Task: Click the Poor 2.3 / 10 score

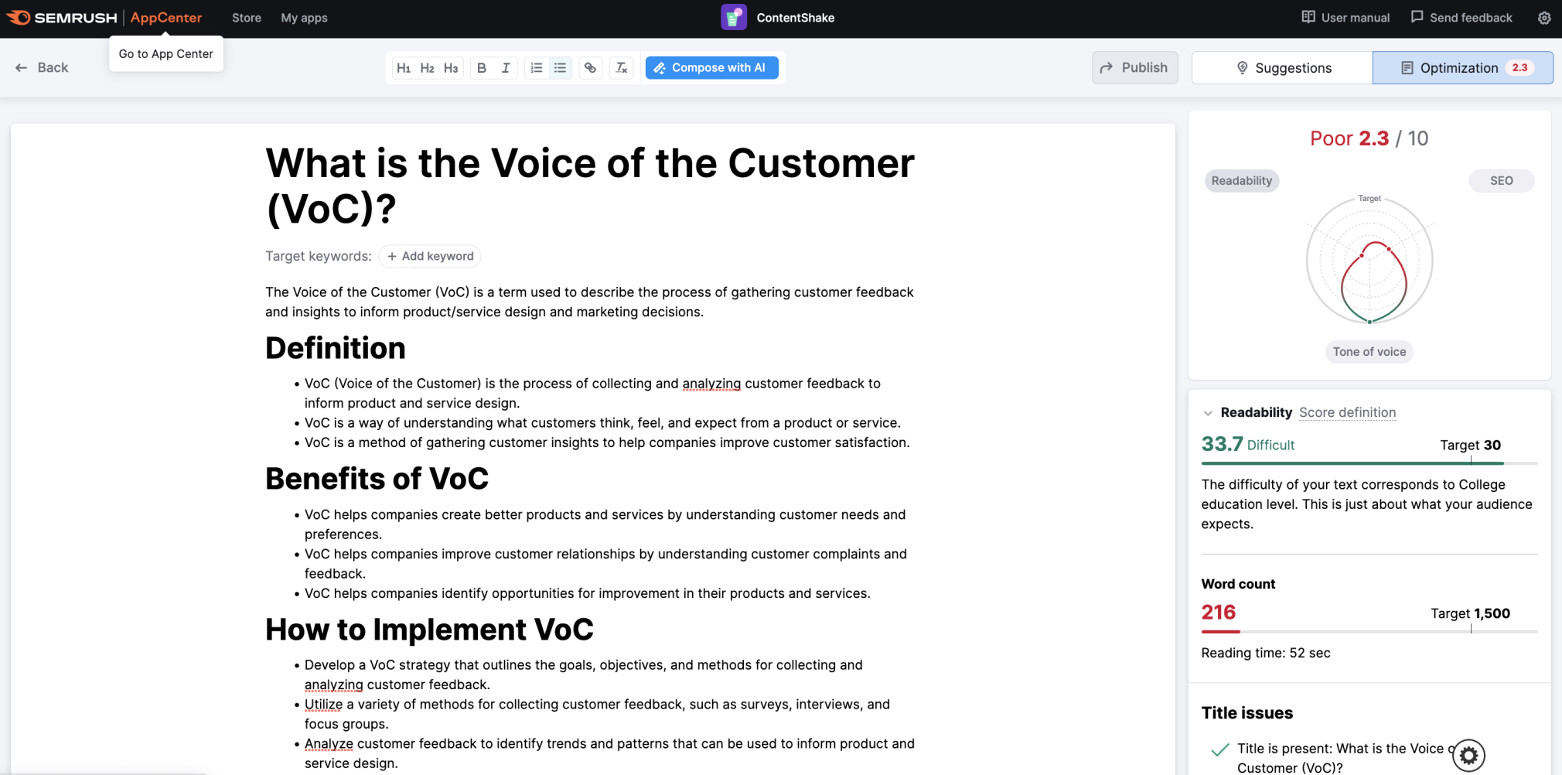Action: point(1369,138)
